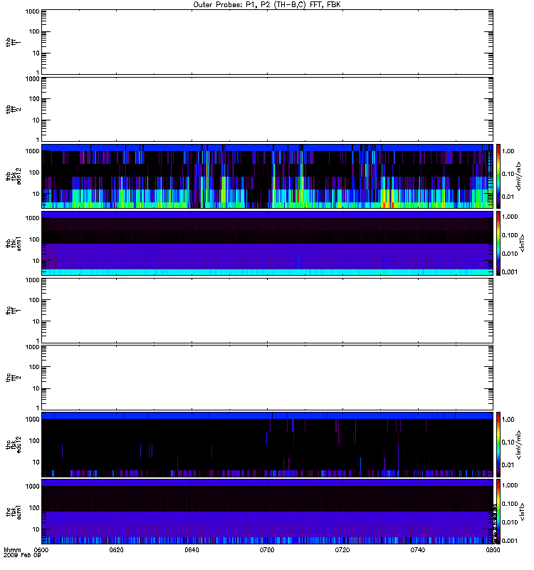Click the thc fbk scm1 spectrogram panel
Viewport: 534px width, 570px height.
pos(267,512)
